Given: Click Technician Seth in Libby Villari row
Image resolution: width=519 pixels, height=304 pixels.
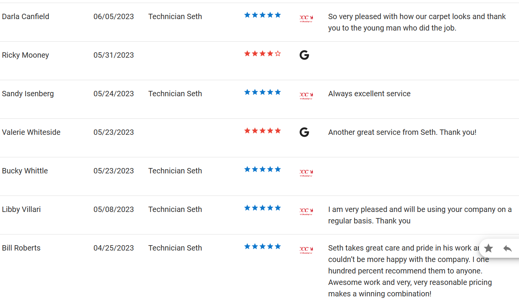Looking at the screenshot, I should click(x=175, y=209).
